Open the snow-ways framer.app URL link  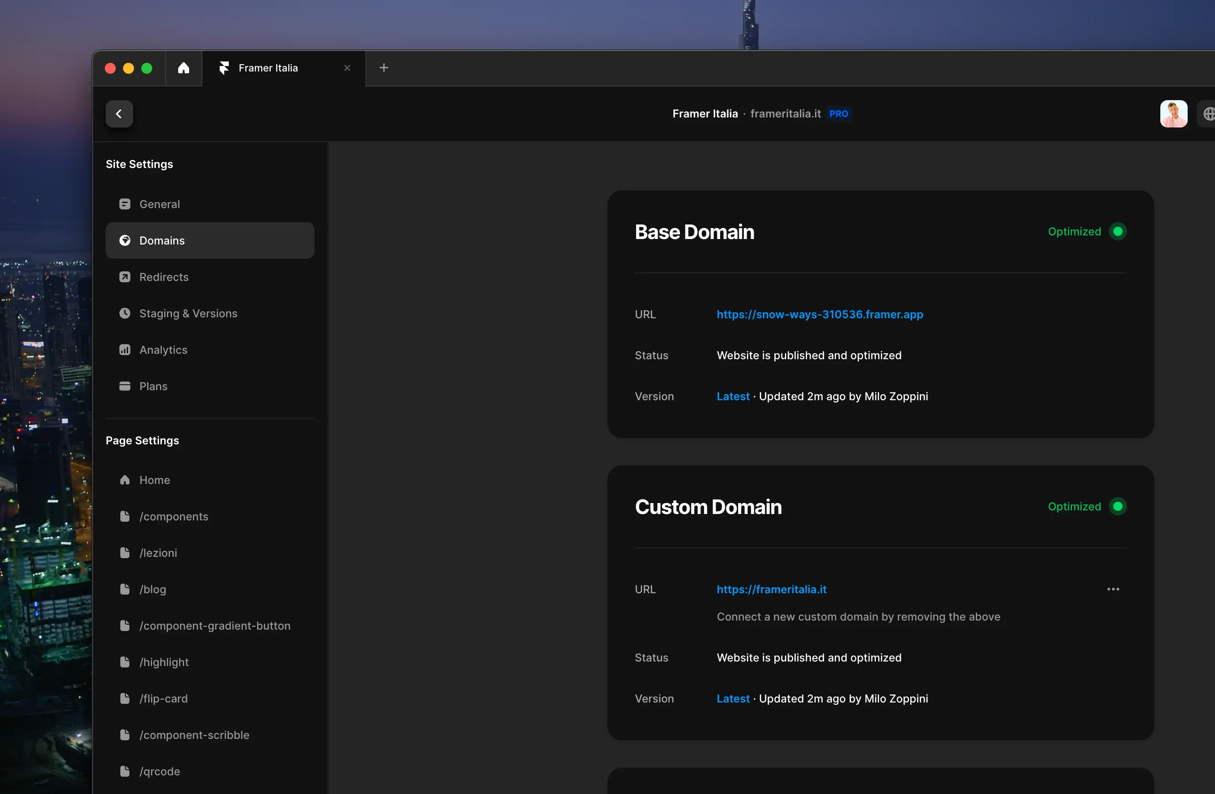click(819, 314)
